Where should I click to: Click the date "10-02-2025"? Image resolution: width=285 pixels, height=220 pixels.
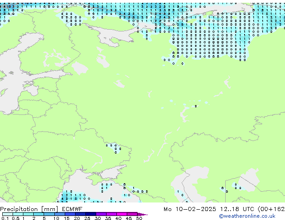point(196,209)
